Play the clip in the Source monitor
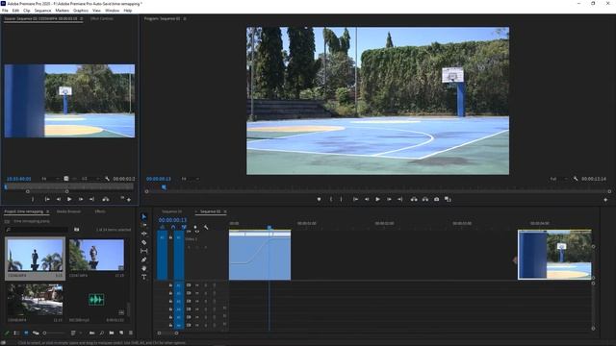Viewport: 616px width, 346px height. (69, 199)
